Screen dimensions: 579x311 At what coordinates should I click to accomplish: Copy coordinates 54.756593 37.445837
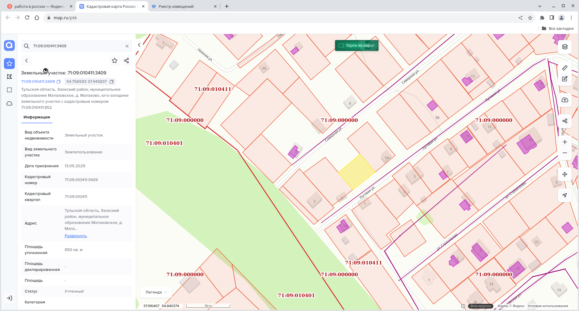112,82
